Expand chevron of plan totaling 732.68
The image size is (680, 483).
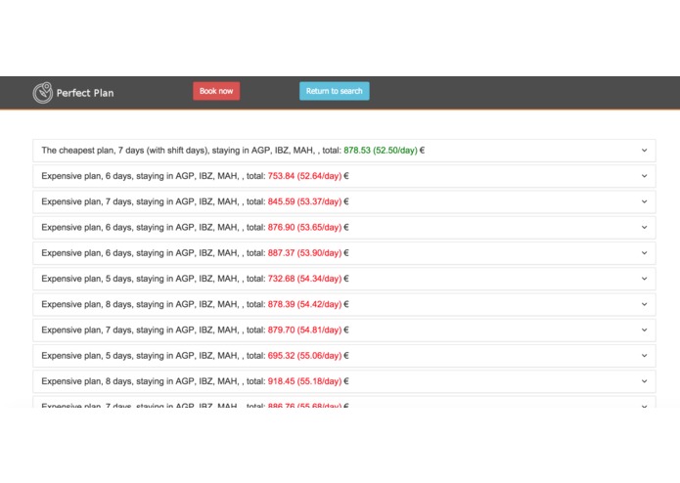tap(644, 279)
